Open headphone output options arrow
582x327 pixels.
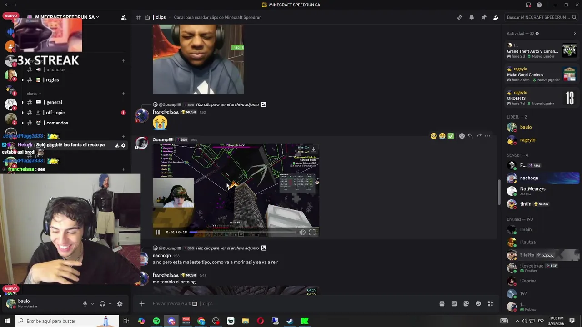coord(110,304)
